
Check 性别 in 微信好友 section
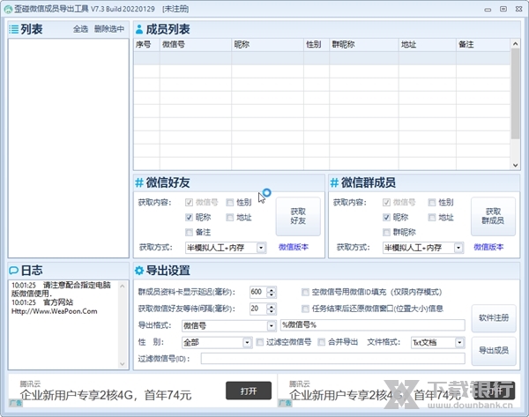point(230,203)
